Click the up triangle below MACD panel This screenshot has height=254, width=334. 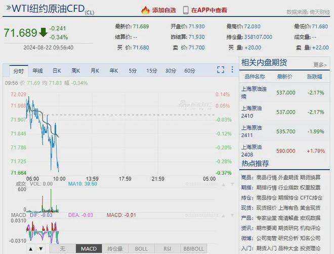click(x=31, y=249)
